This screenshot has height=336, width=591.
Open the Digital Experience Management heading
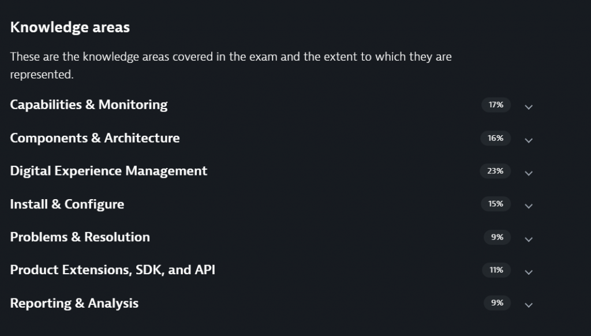109,171
